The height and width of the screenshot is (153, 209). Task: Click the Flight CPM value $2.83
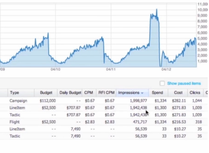pyautogui.click(x=90, y=122)
